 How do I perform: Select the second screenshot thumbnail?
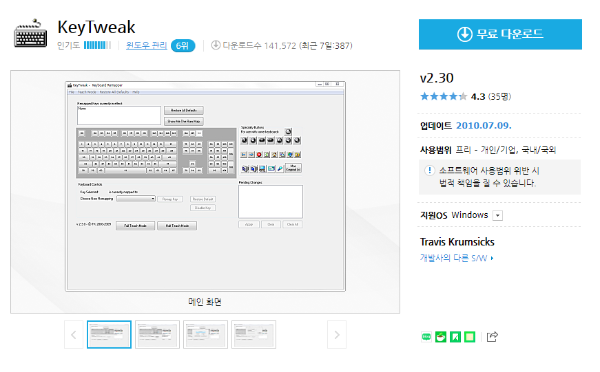tap(157, 335)
